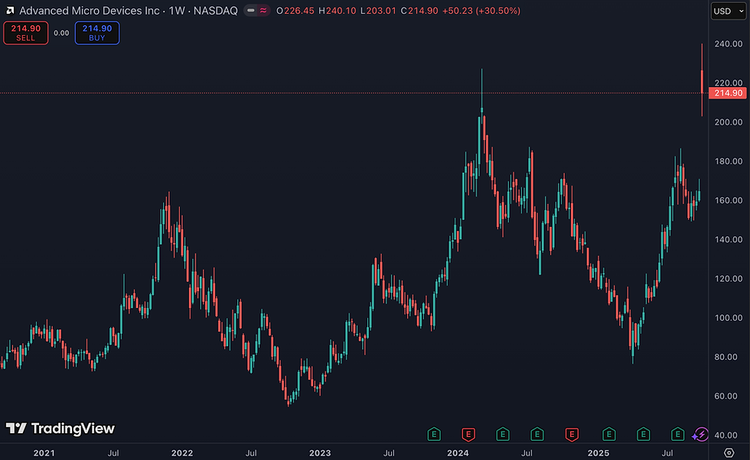750x460 pixels.
Task: Click the open value O226.45
Action: point(295,11)
